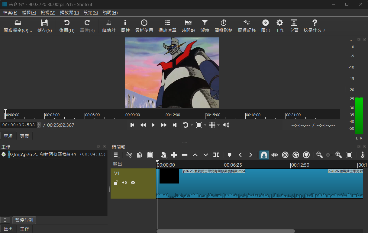Click the timeline append clip plus icon
The image size is (368, 233).
174,155
